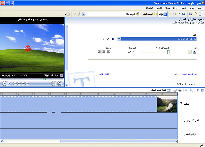This screenshot has height=147, width=205.
Task: Play the preview with the large play button
Action: coord(5,83)
